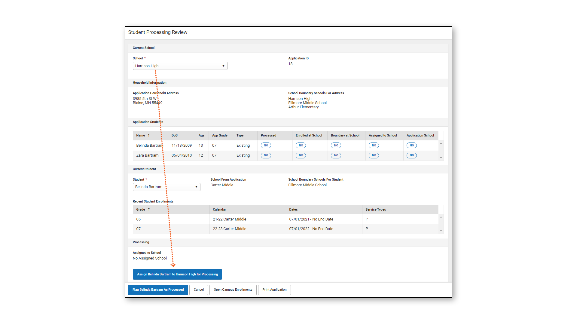Click Print Application button

coord(274,289)
